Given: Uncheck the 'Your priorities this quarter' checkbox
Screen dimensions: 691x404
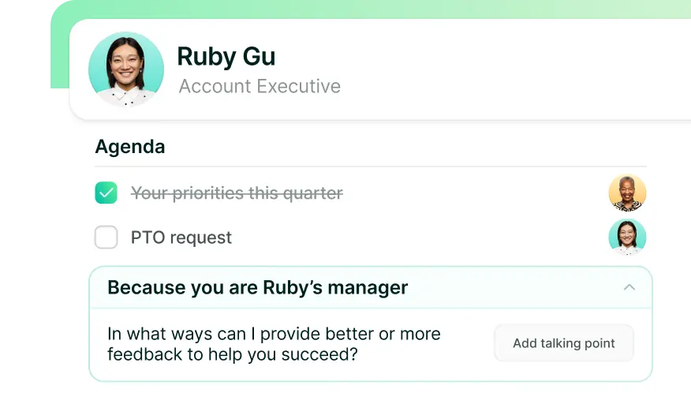Looking at the screenshot, I should 106,193.
